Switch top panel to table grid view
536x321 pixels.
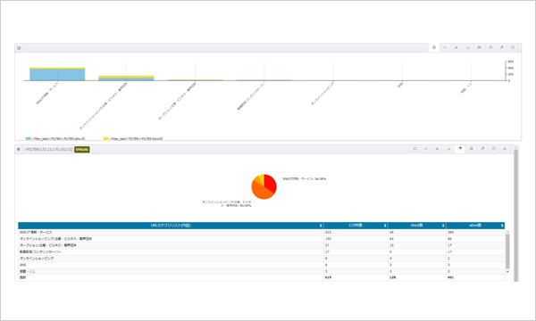[479, 47]
